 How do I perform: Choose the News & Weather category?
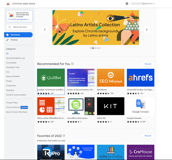click(x=13, y=76)
